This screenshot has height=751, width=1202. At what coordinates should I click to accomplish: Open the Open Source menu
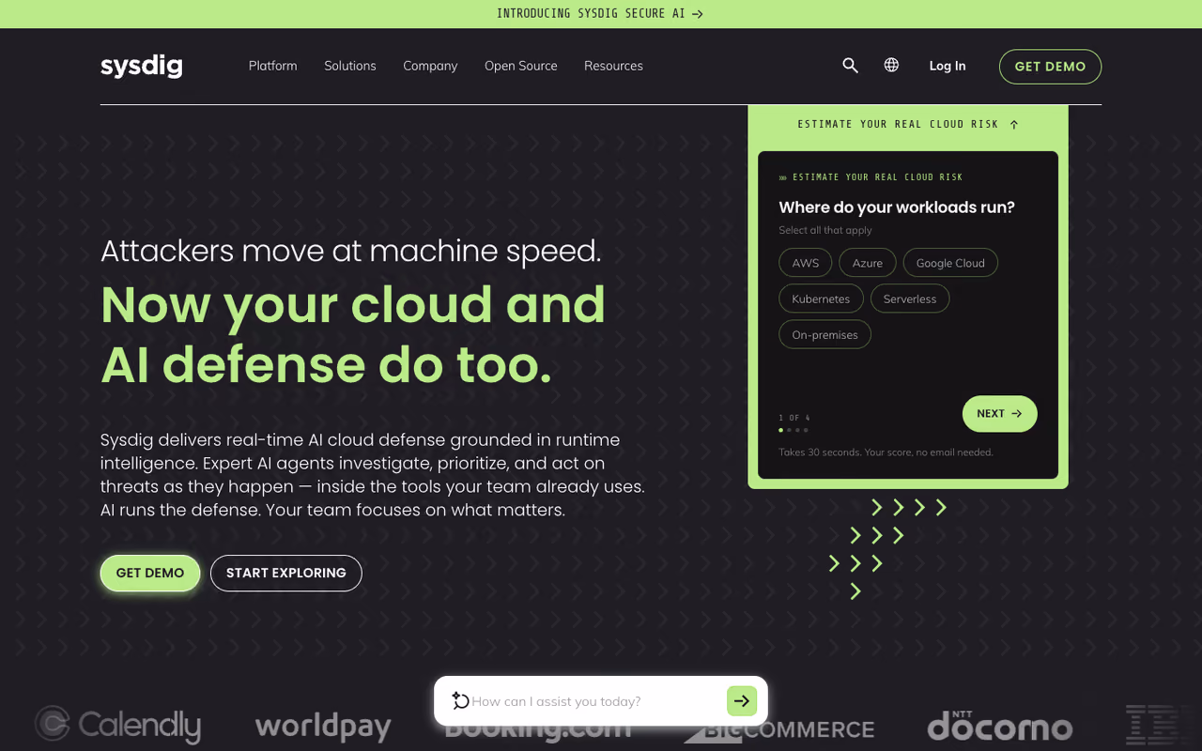521,66
